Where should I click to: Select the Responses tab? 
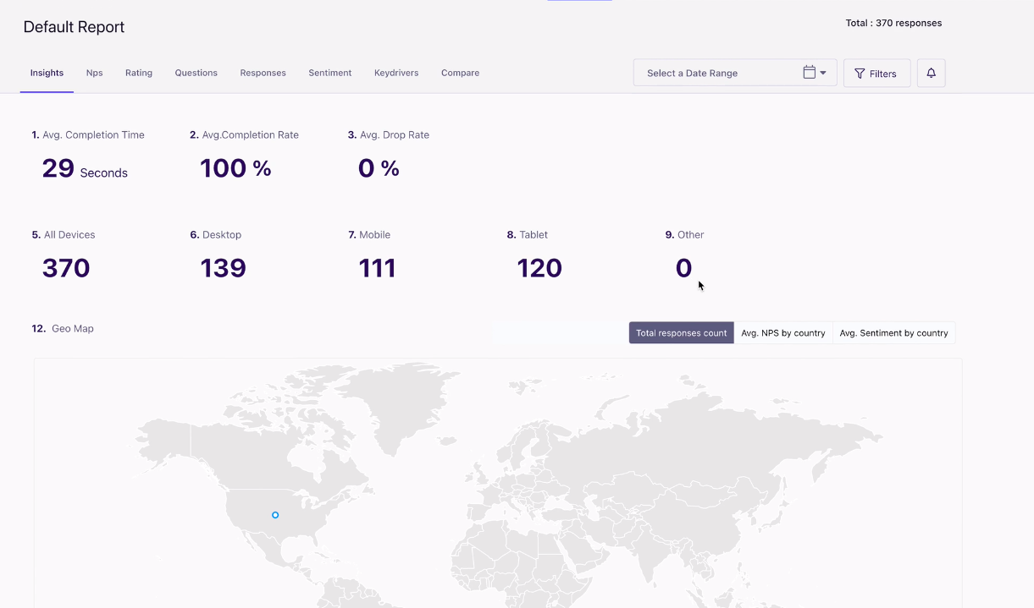pyautogui.click(x=263, y=73)
